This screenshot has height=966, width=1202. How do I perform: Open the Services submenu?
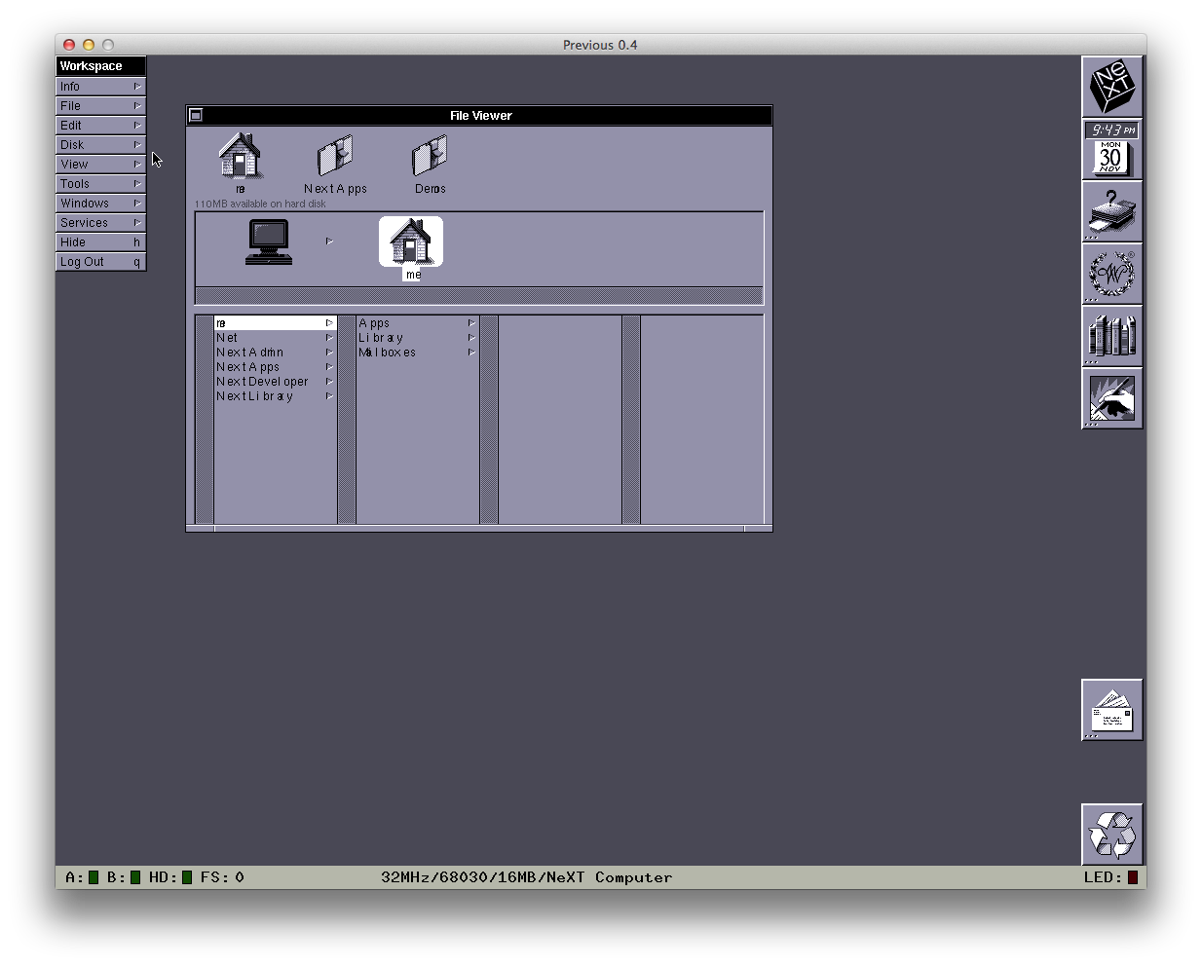point(100,223)
